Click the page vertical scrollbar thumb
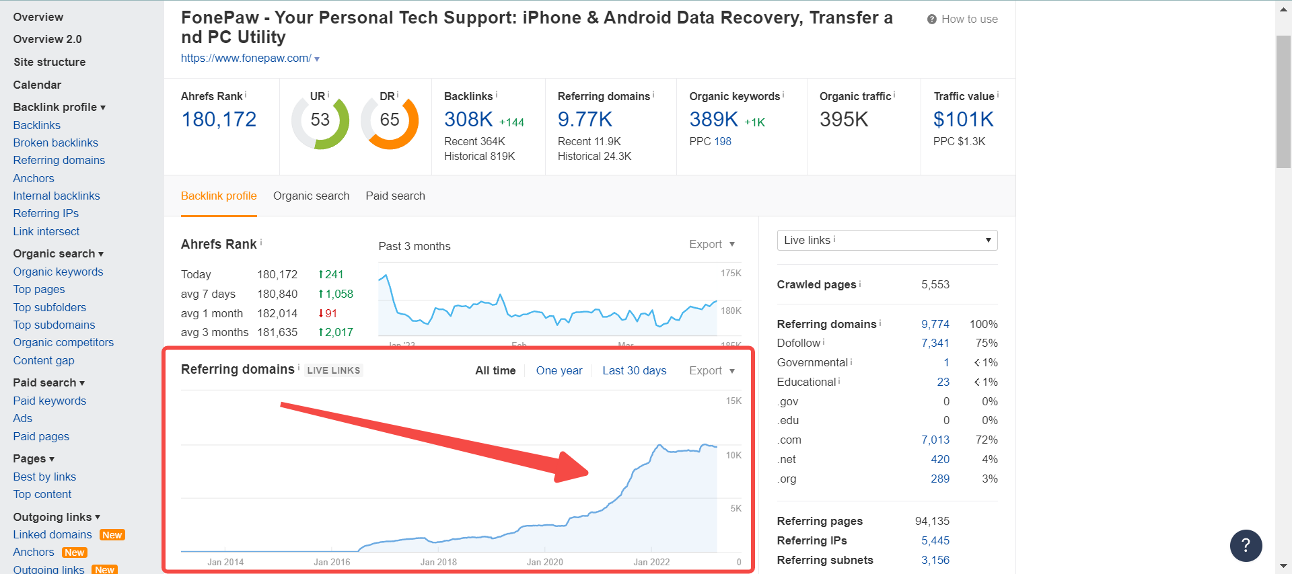 pos(1283,101)
